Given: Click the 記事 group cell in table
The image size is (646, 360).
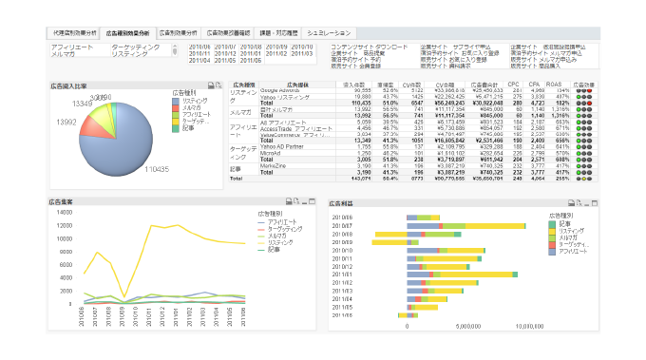Looking at the screenshot, I should [244, 169].
